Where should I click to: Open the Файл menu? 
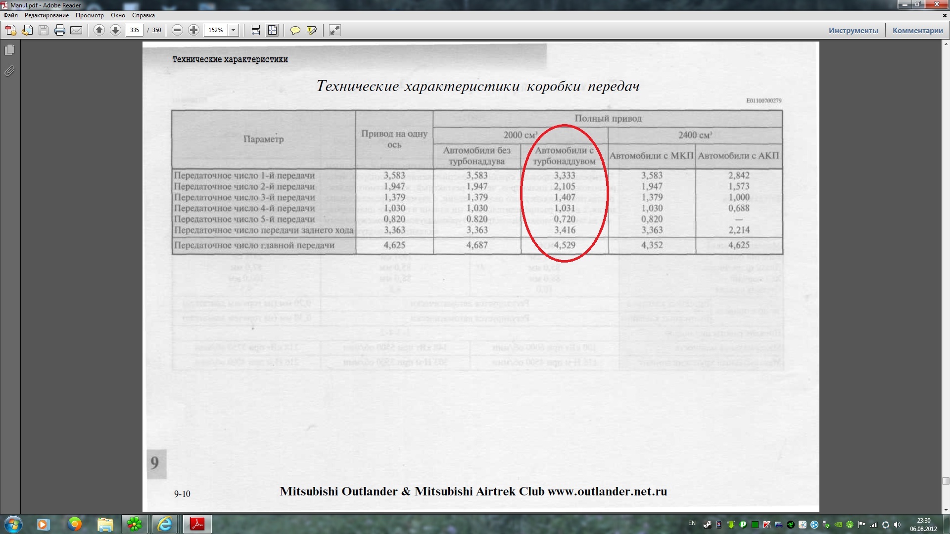tap(10, 15)
